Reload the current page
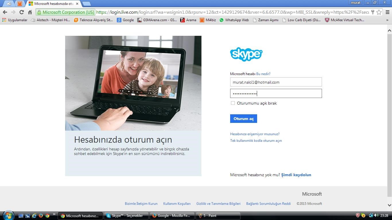392x220 pixels. pos(22,13)
